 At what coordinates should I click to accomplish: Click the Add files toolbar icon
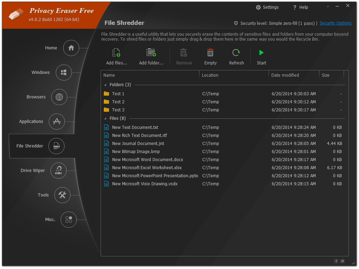[x=116, y=53]
